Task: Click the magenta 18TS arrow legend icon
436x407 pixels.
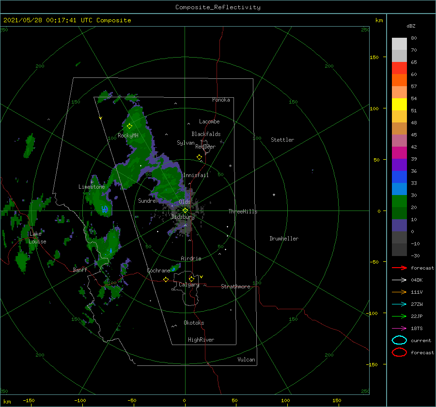Action: pos(399,329)
